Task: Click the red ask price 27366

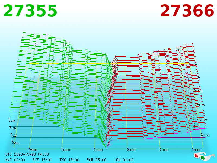Action: [x=187, y=11]
